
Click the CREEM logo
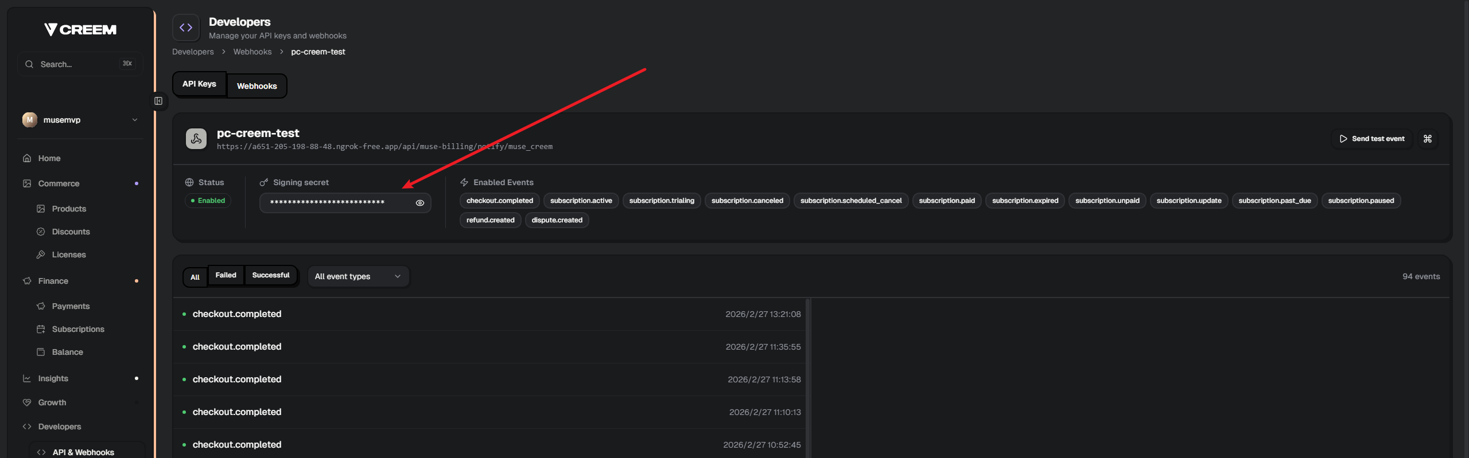pyautogui.click(x=80, y=29)
